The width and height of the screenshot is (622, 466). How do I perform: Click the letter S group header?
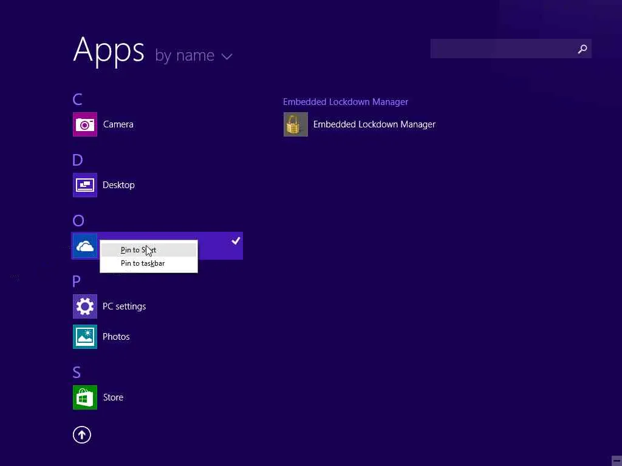point(77,373)
